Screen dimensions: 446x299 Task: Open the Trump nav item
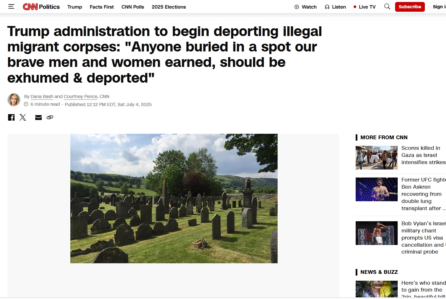[75, 7]
